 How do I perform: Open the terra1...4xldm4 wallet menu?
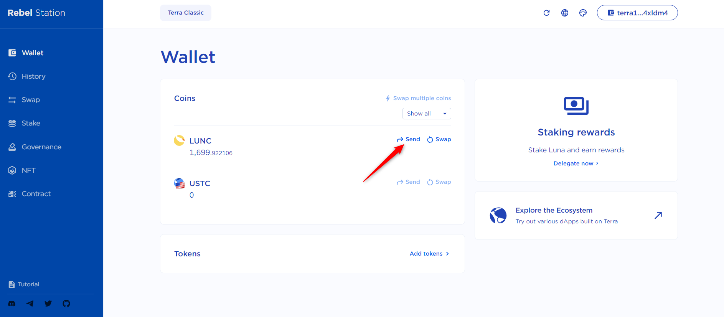[637, 13]
